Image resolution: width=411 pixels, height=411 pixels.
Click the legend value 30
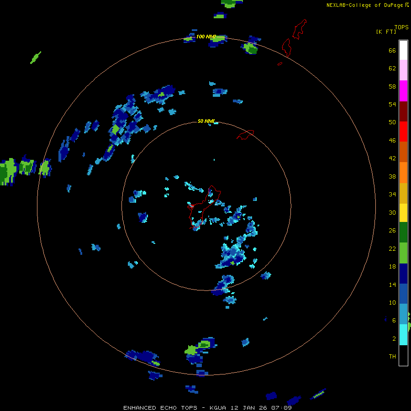pos(392,212)
